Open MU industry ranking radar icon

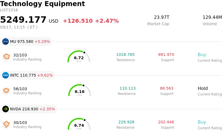[x=6, y=57]
